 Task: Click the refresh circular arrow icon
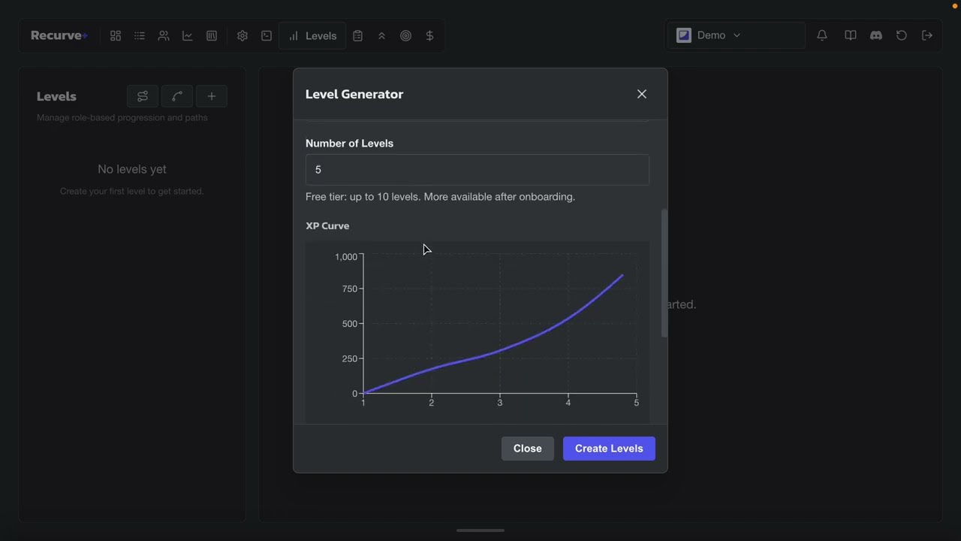(x=902, y=35)
